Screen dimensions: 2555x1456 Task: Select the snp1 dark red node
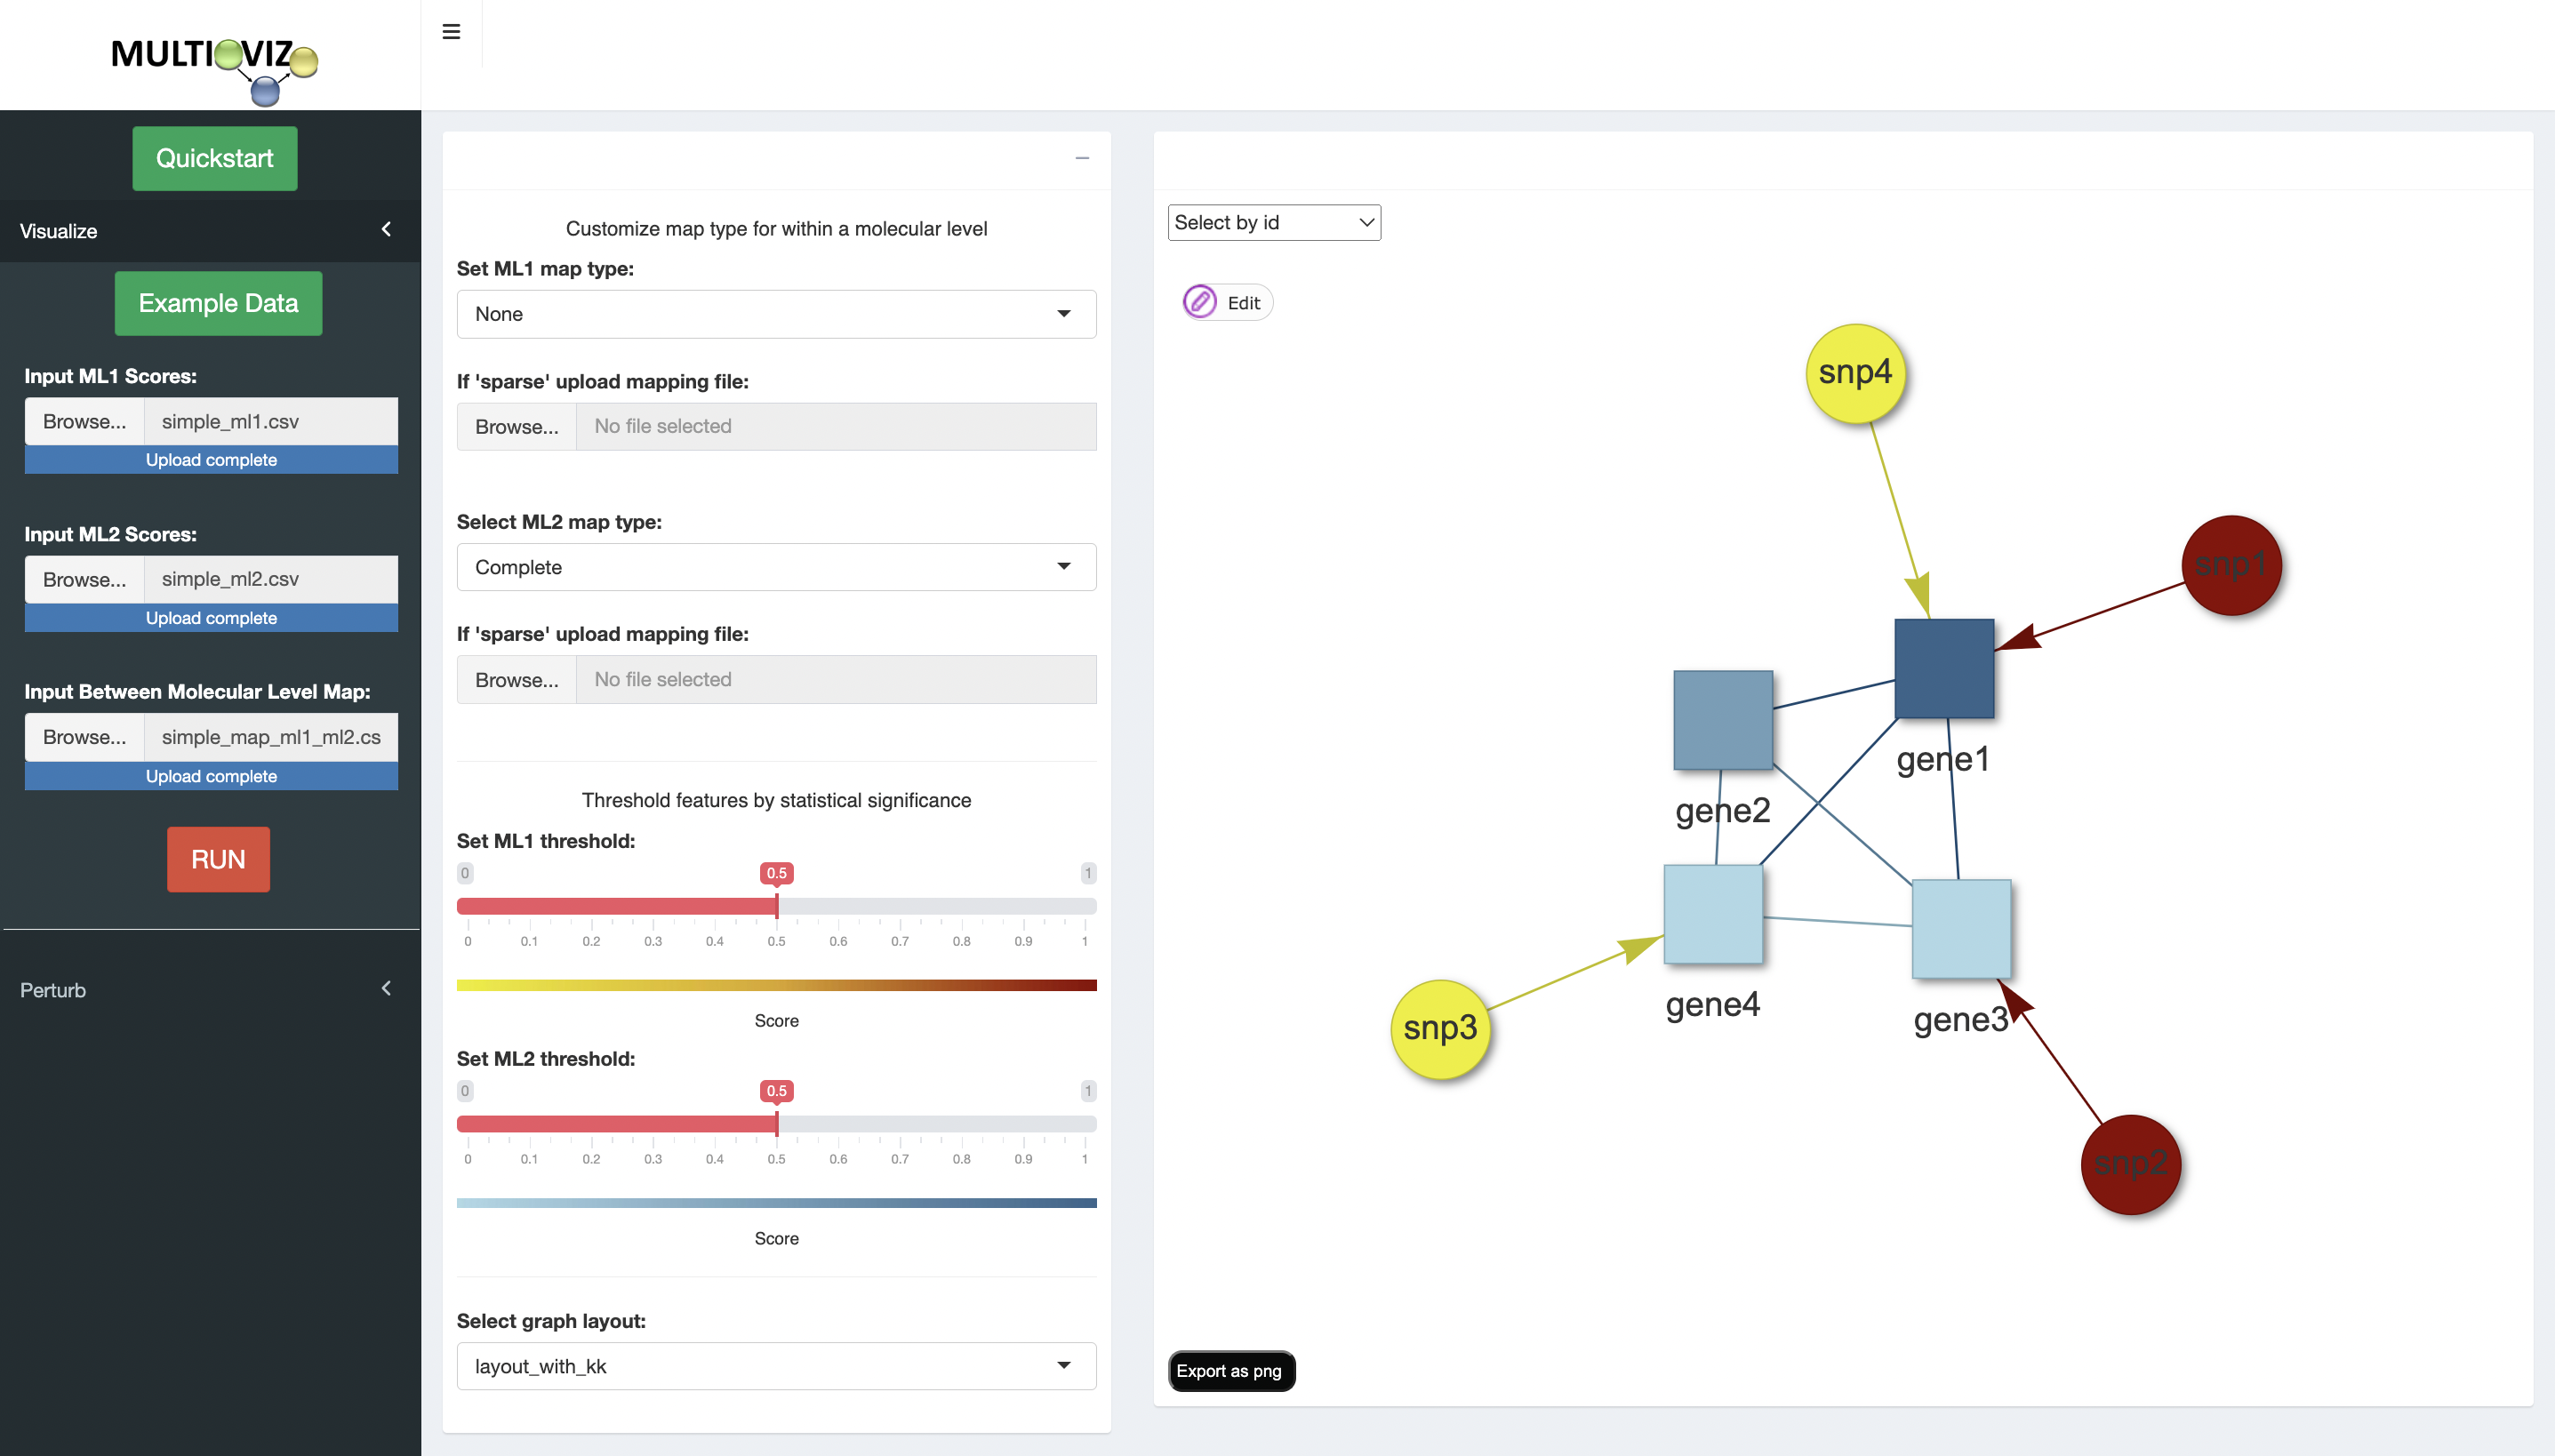click(2231, 566)
